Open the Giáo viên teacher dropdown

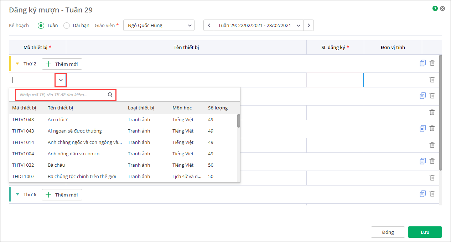click(x=159, y=25)
